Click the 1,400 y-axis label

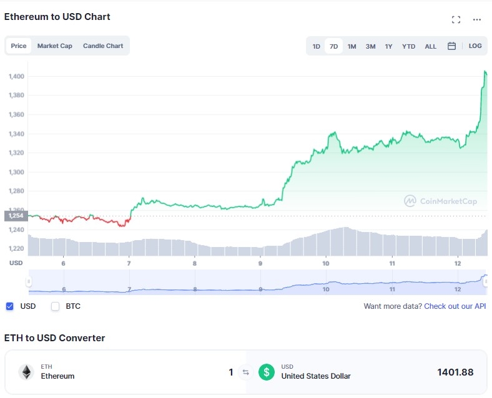point(16,76)
